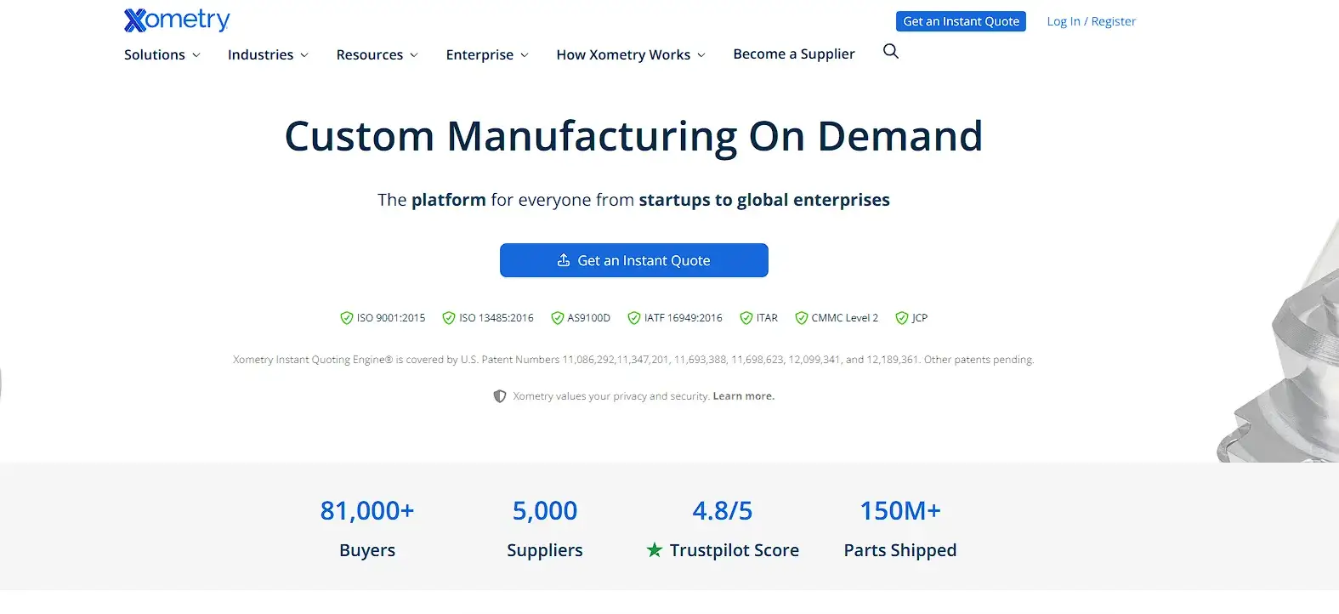
Task: Click the Xometry logo
Action: click(x=177, y=20)
